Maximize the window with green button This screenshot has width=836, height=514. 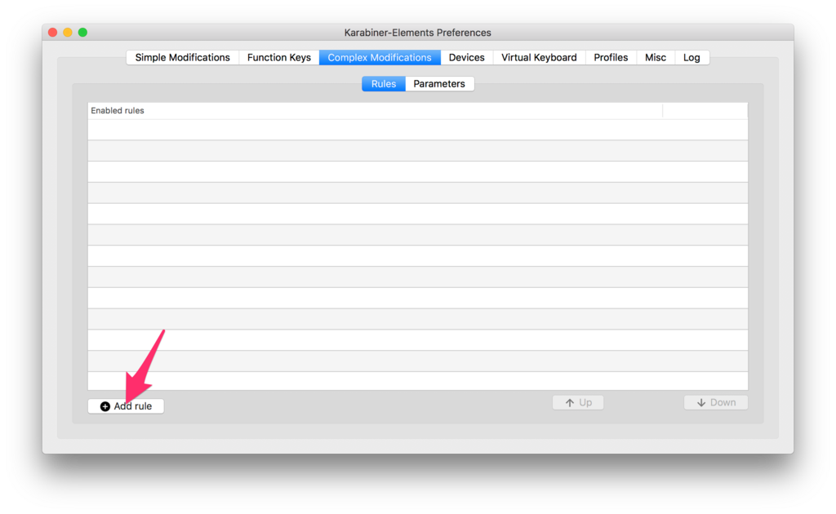point(82,33)
